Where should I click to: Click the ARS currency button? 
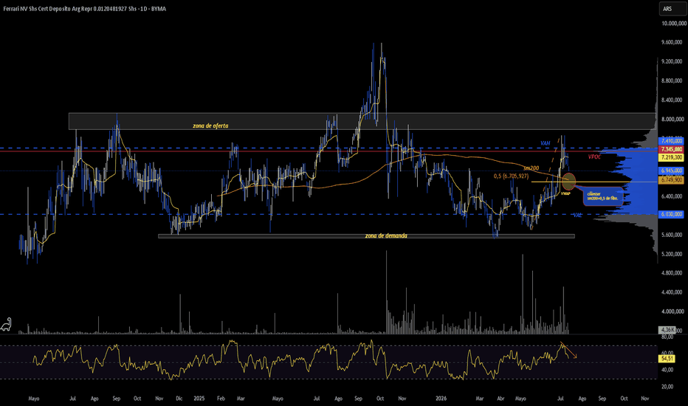[672, 9]
